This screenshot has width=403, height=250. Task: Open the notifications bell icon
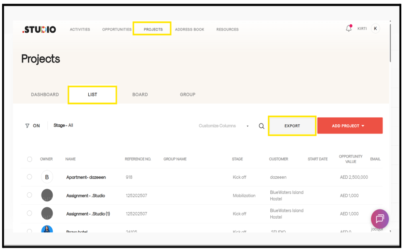349,28
